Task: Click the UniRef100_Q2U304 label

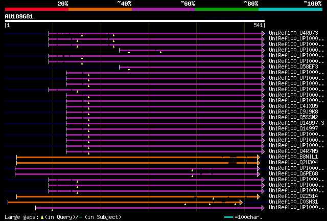Action: [x=293, y=163]
